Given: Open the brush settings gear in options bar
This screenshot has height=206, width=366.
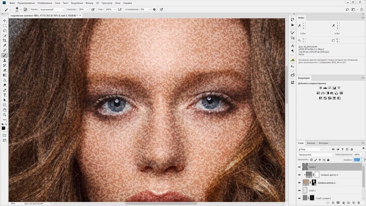Looking at the screenshot, I should (x=154, y=9).
